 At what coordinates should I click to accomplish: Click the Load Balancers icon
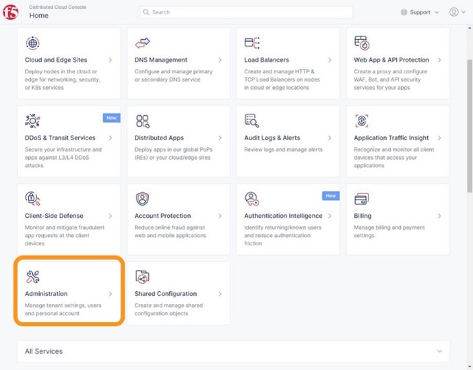coord(252,43)
